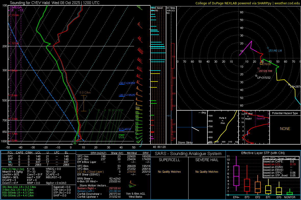Click the 'Theta-E v. Pres' inset label

click(x=223, y=120)
